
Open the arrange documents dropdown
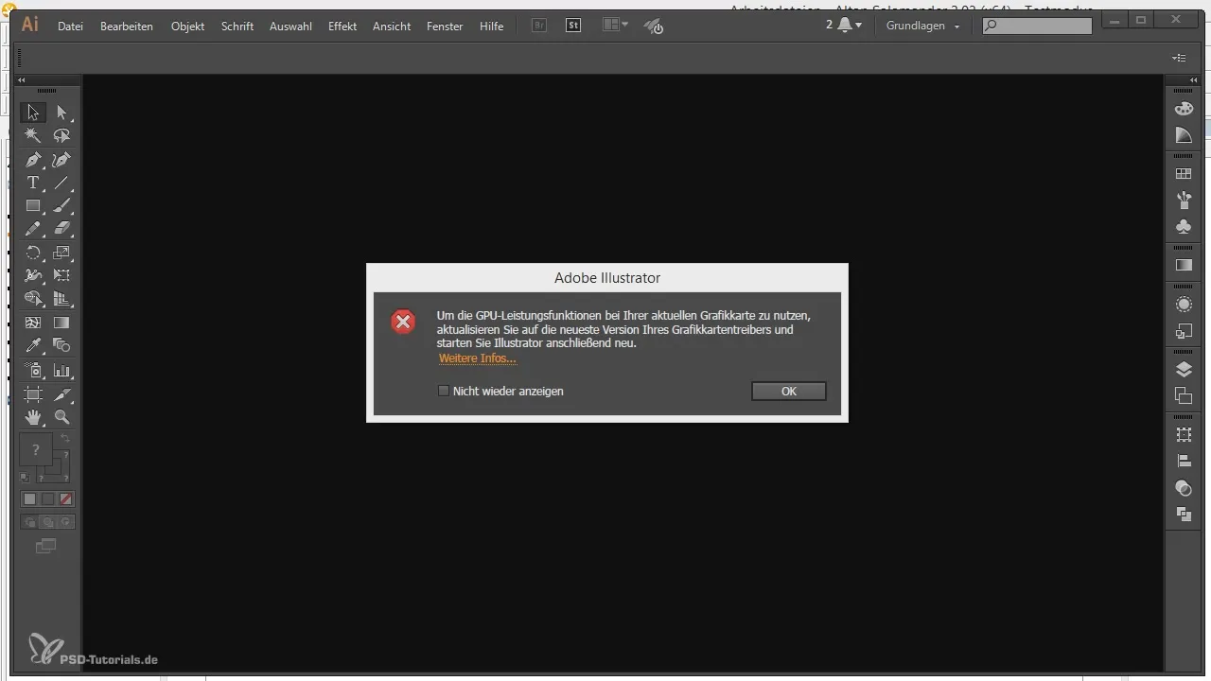tap(615, 26)
